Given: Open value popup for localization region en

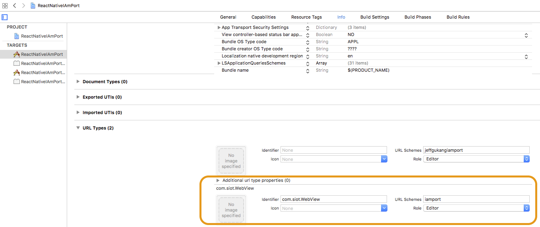Looking at the screenshot, I should point(526,56).
